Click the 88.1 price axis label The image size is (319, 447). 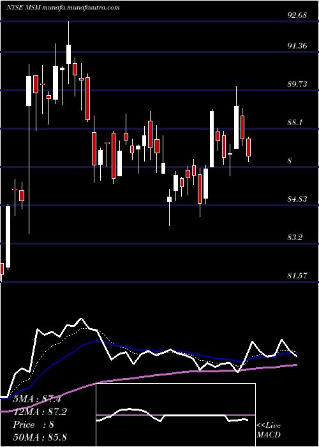tap(295, 123)
